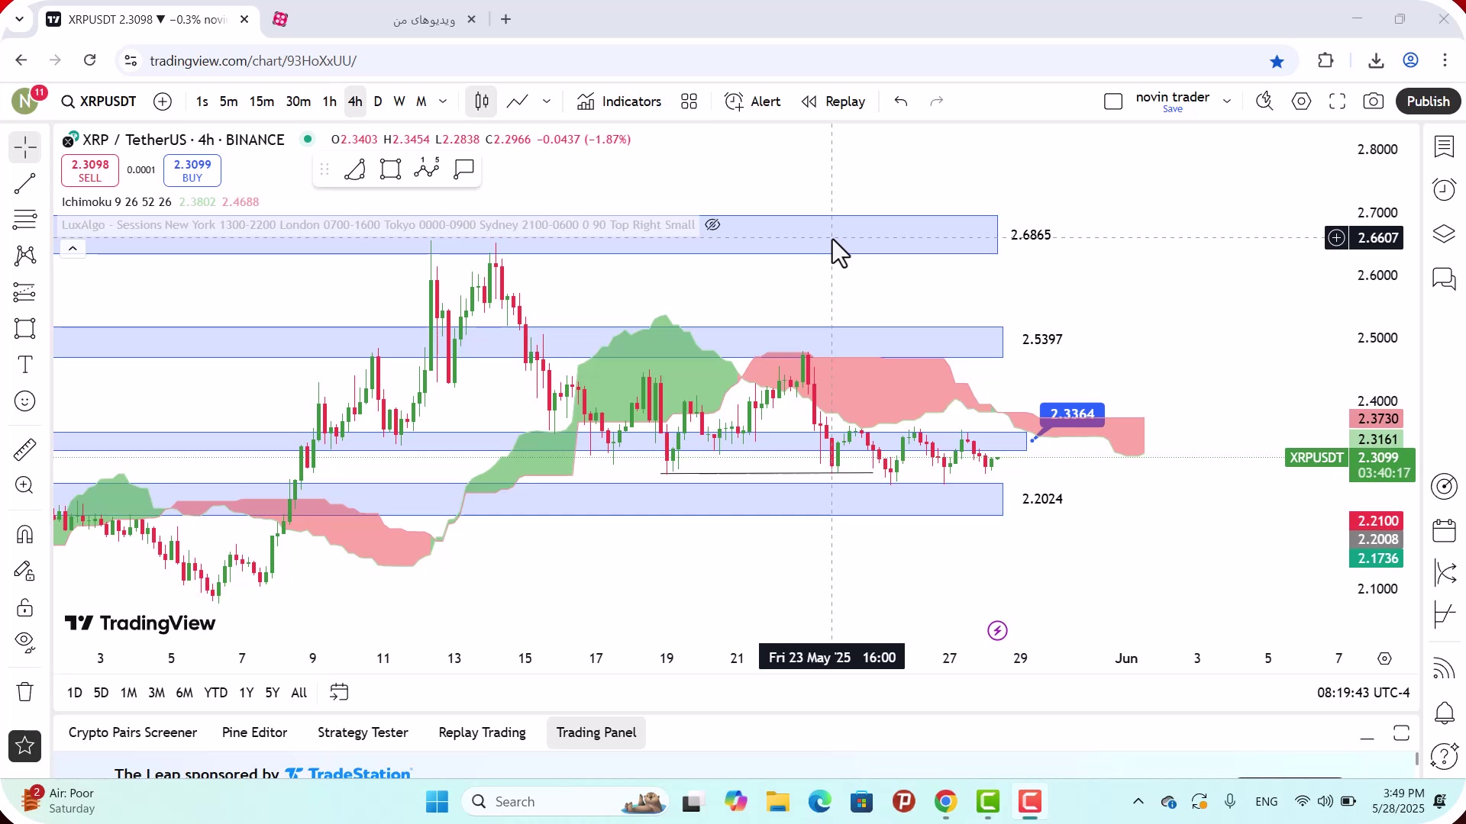
Task: Switch to 1s timeframe
Action: (x=202, y=101)
